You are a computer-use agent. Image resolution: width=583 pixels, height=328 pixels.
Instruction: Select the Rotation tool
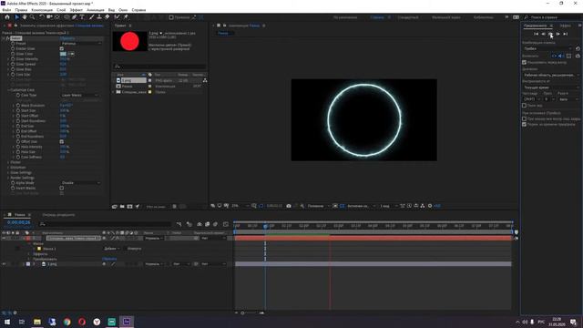pos(41,17)
